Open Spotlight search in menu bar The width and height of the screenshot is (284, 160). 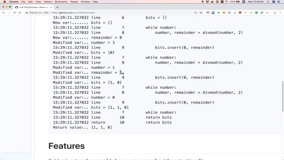[268, 2]
